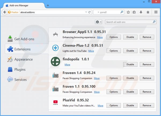Remove the Fraveen 1.4 extension
Screen dimensions: 161x116
147,78
